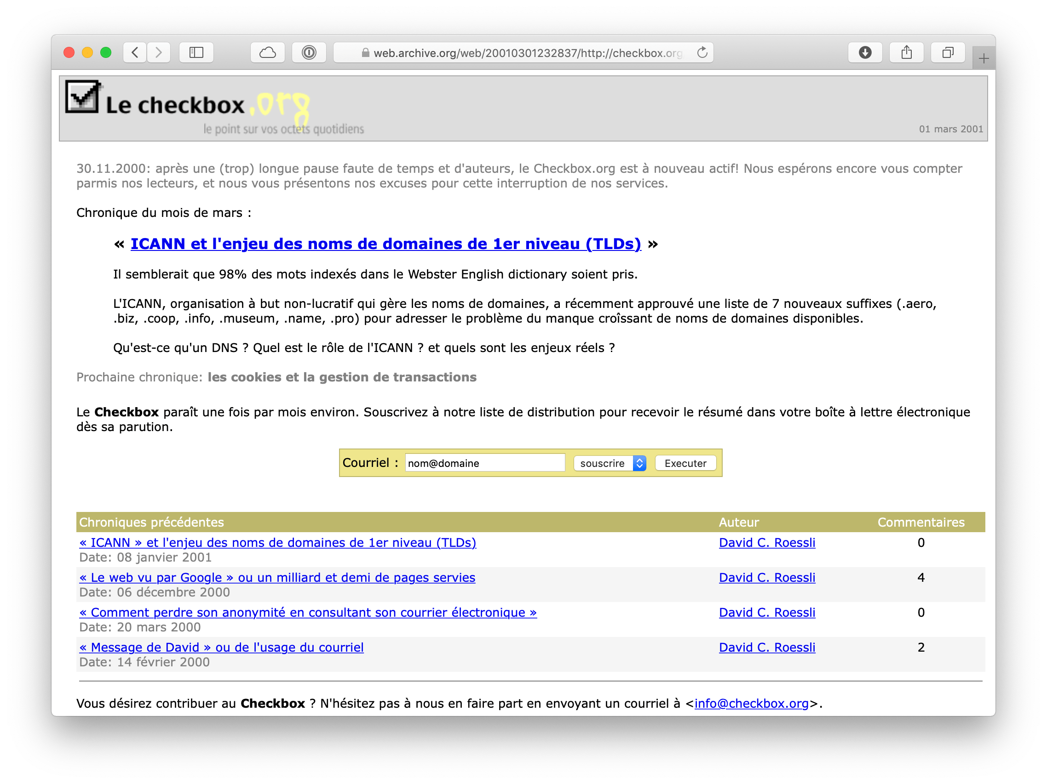The height and width of the screenshot is (784, 1047).
Task: Click the checkbox logo image
Action: pos(82,97)
